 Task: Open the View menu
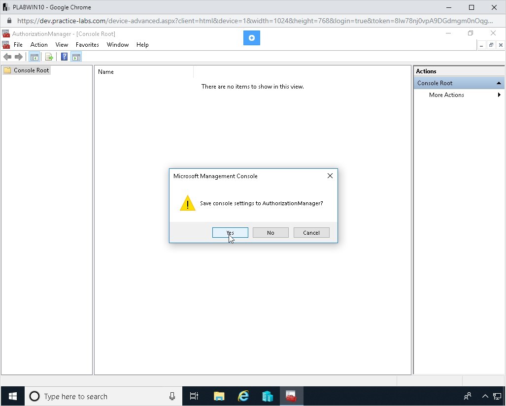coord(62,45)
